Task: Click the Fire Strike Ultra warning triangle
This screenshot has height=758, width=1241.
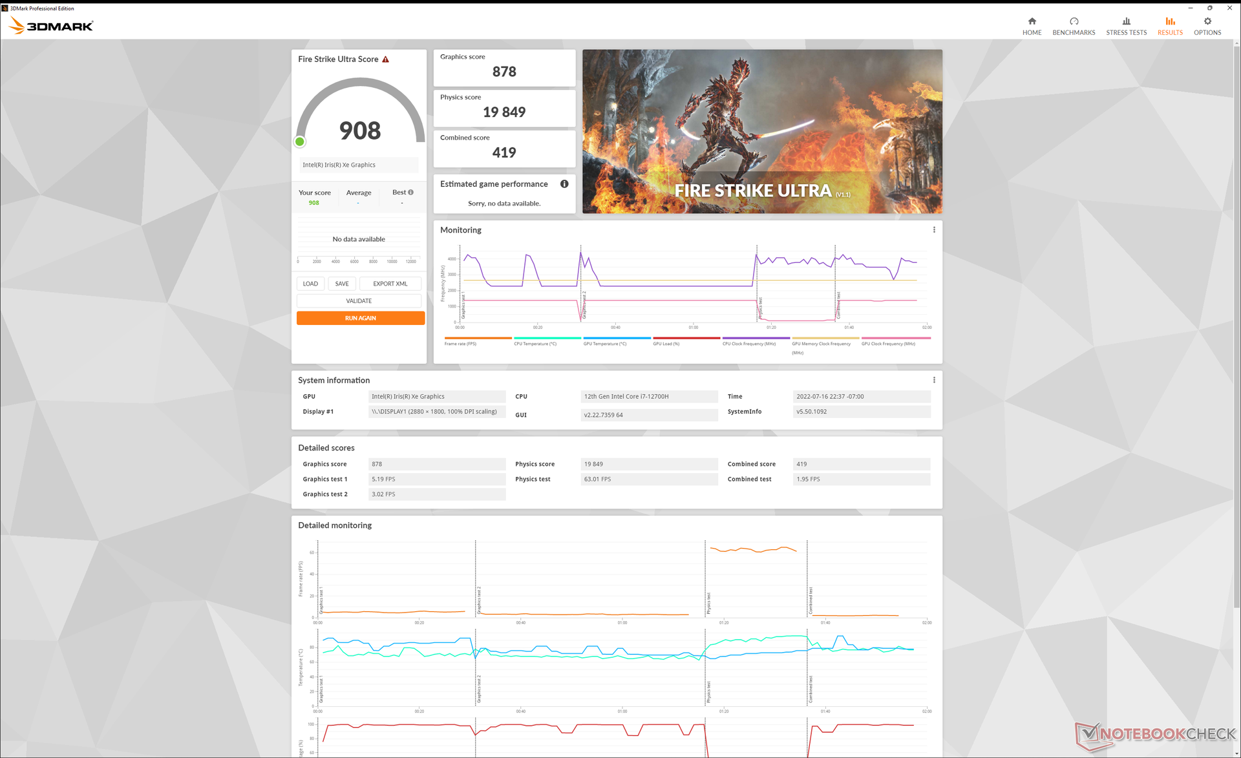Action: pyautogui.click(x=386, y=59)
